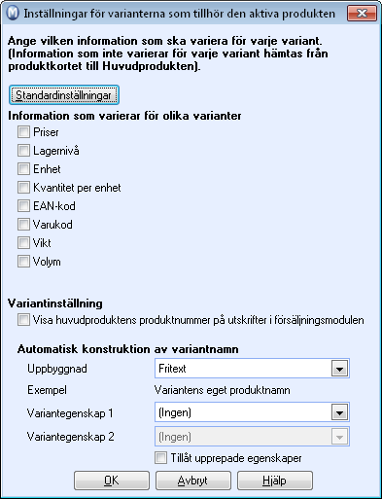Click the Variantegenskap 2 combo box
Screen dimensions: 382x499
(x=252, y=437)
